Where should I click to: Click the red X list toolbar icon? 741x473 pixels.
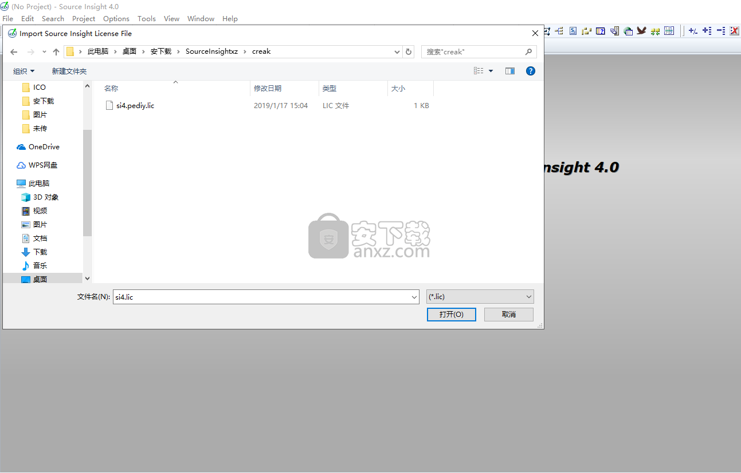pyautogui.click(x=734, y=31)
